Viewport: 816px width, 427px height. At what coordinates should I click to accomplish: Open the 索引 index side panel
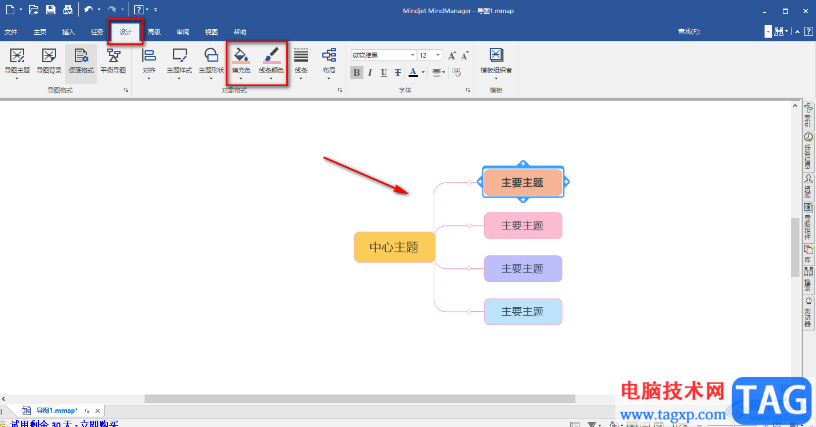[x=808, y=115]
